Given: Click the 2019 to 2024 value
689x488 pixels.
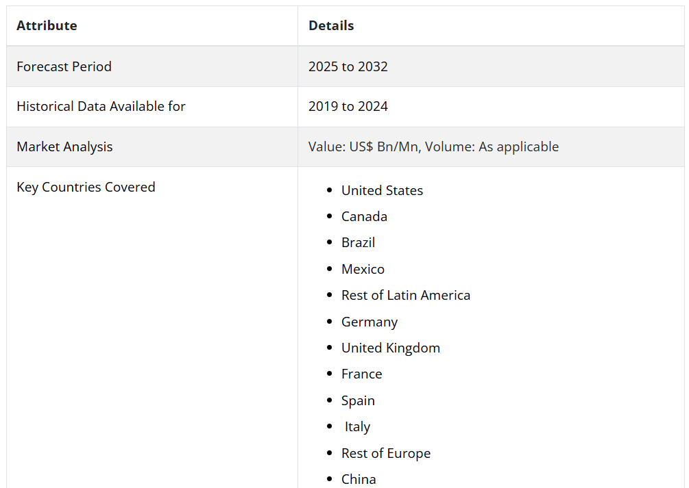Looking at the screenshot, I should click(x=348, y=107).
